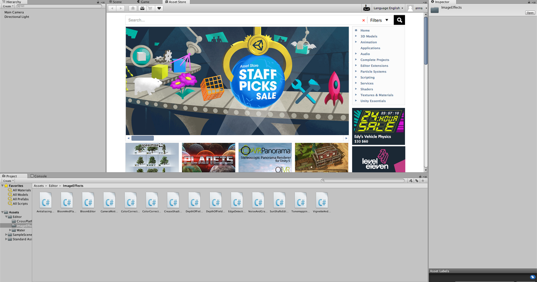Click Search by Type icon in Project

[410, 181]
